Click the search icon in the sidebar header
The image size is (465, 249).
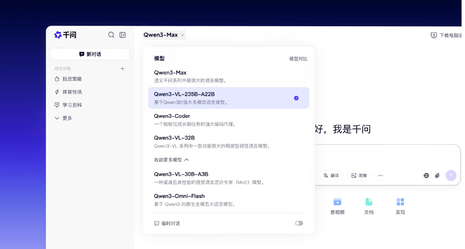[111, 35]
